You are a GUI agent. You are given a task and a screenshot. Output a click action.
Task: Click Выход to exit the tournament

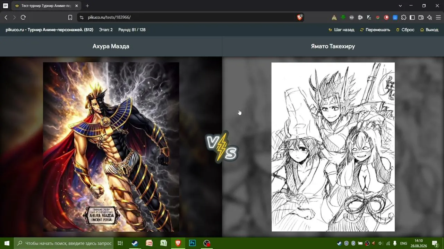[x=429, y=30]
